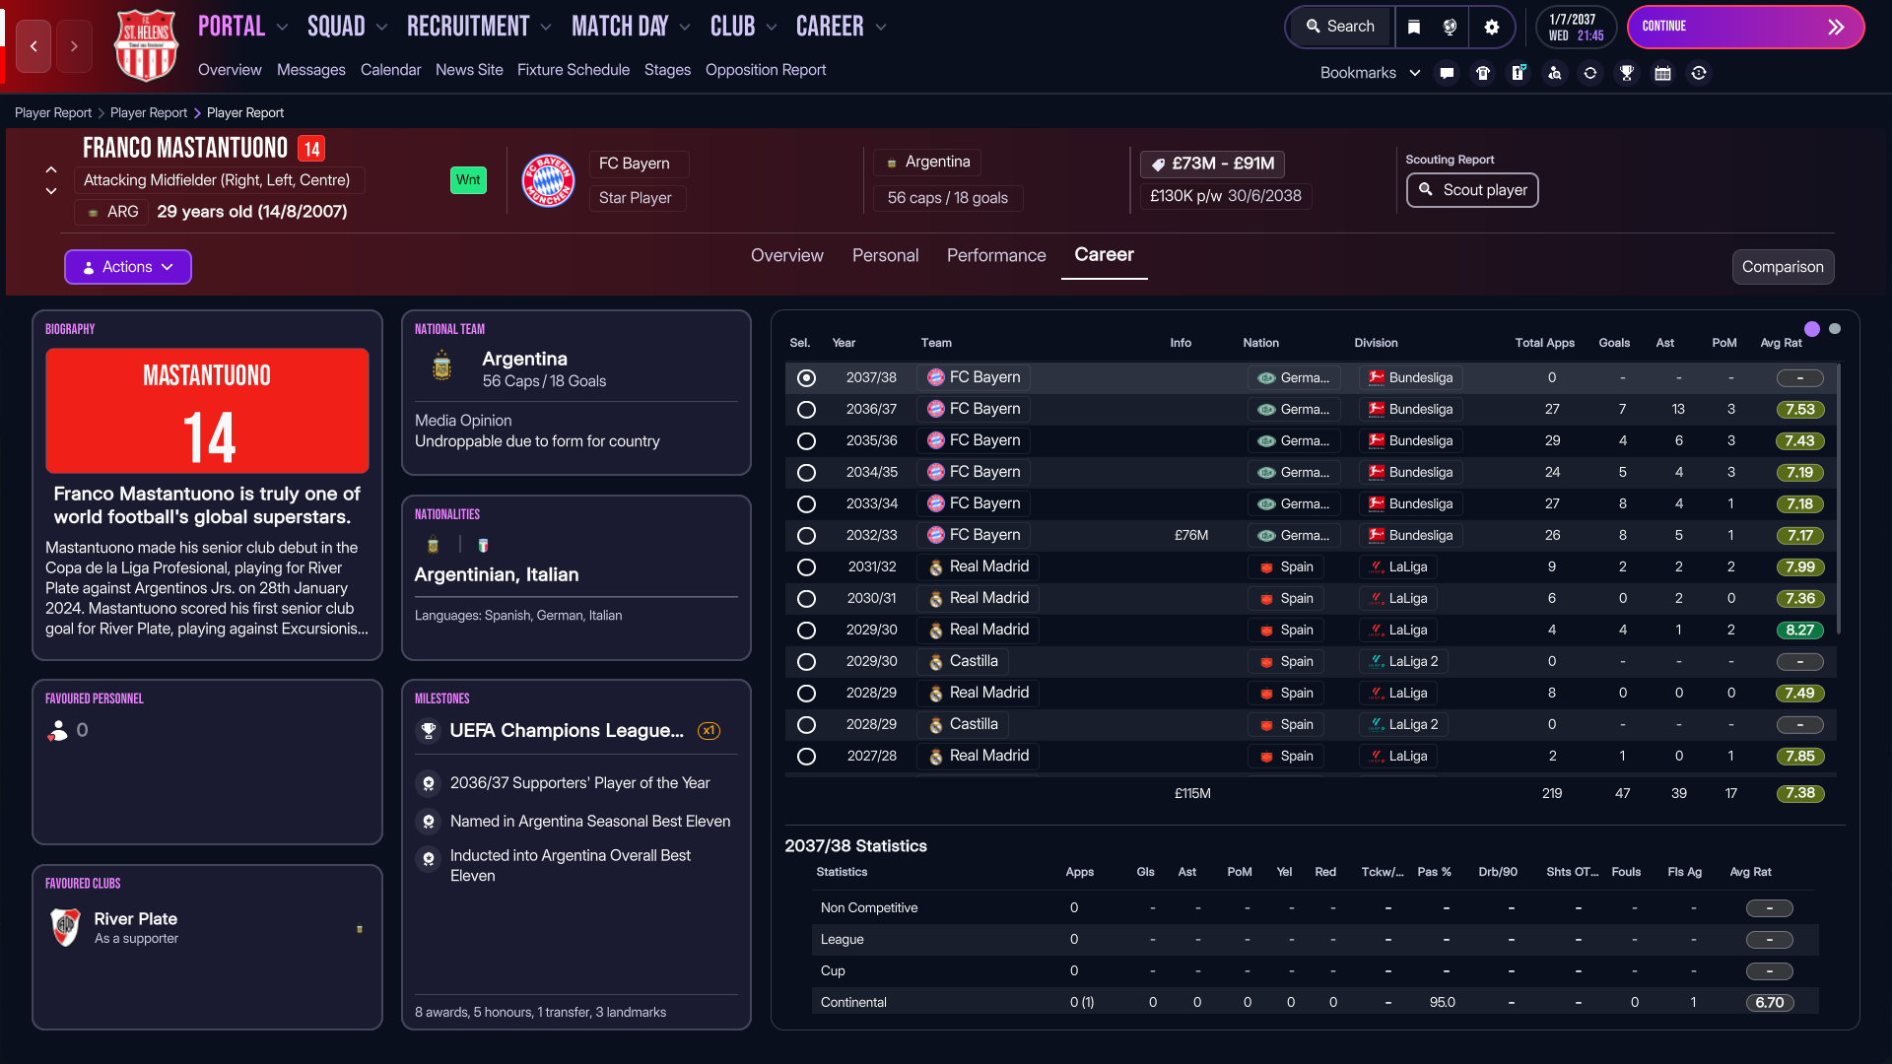Open the speech bubble messages shortcut
Viewport: 1892px width, 1064px height.
(x=1447, y=73)
